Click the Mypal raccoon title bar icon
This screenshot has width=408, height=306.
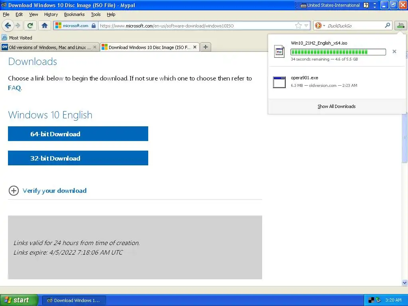coord(4,5)
